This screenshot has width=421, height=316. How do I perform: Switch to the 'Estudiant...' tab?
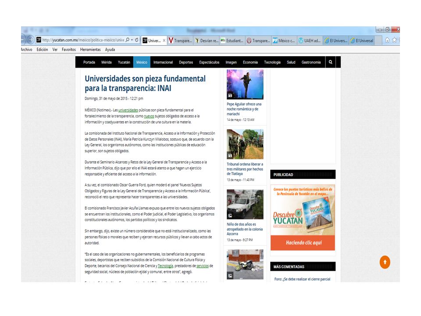pyautogui.click(x=232, y=40)
